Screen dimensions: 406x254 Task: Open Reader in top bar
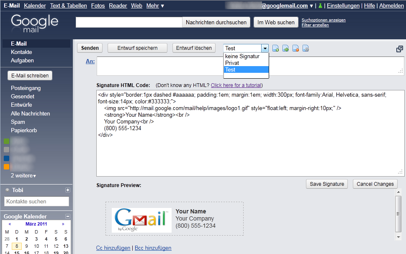[118, 6]
